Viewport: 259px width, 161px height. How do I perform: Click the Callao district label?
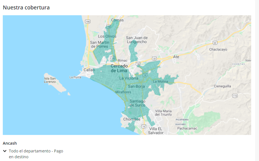[89, 70]
